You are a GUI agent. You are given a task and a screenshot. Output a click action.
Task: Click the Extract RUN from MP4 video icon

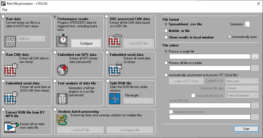pyautogui.click(x=11, y=127)
